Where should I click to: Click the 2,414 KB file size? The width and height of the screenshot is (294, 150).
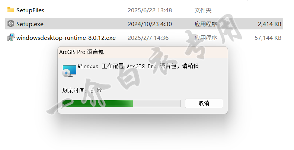click(x=269, y=24)
